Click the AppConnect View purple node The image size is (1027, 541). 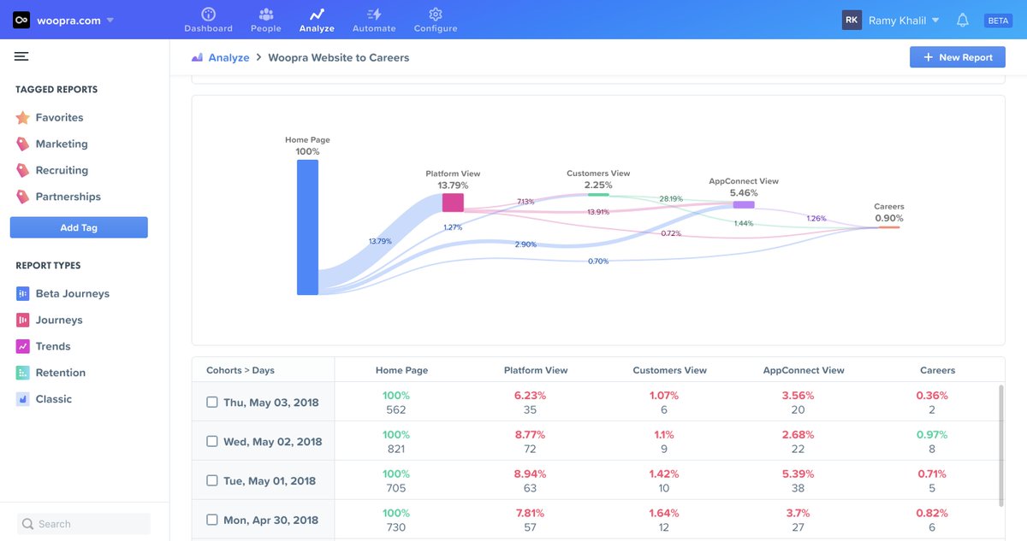[744, 205]
